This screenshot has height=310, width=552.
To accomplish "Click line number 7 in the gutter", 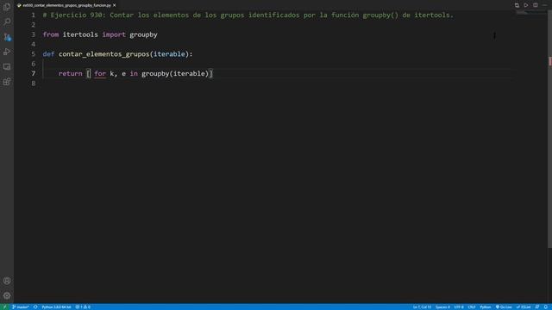I will [x=34, y=73].
